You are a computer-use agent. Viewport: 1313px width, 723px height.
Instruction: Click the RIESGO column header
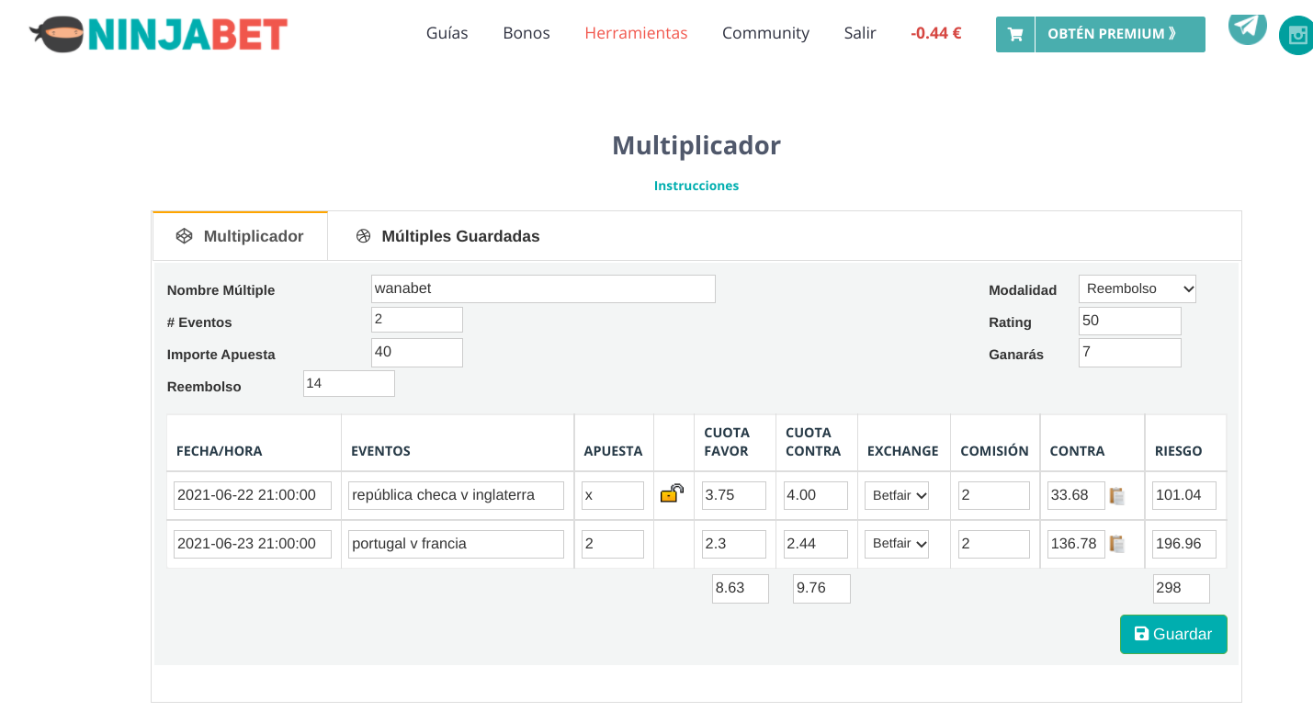[x=1179, y=451]
